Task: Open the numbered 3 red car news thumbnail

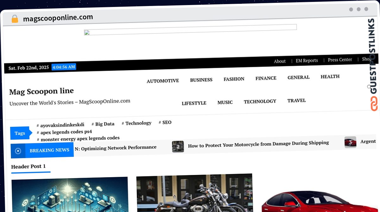Action: point(350,142)
